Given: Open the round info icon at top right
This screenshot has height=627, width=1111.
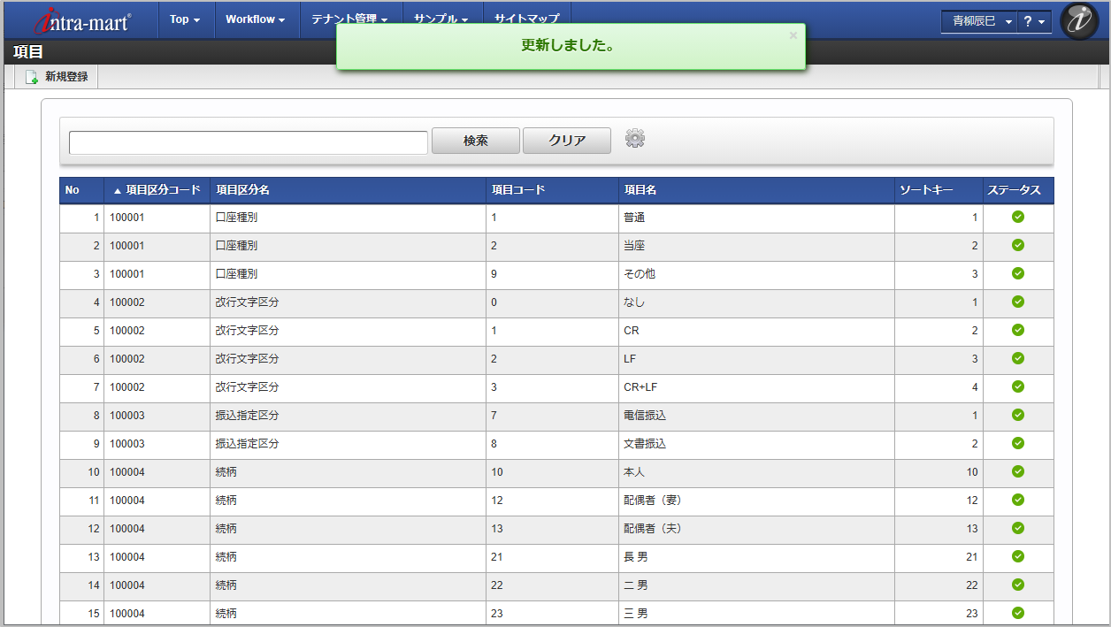Looking at the screenshot, I should click(x=1078, y=21).
